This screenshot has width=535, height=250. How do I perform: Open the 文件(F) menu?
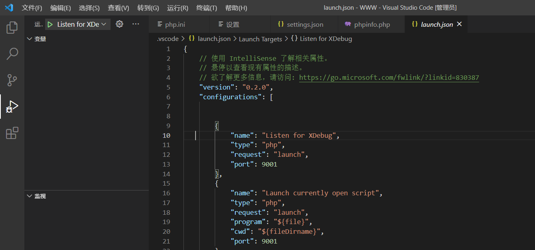pyautogui.click(x=32, y=8)
